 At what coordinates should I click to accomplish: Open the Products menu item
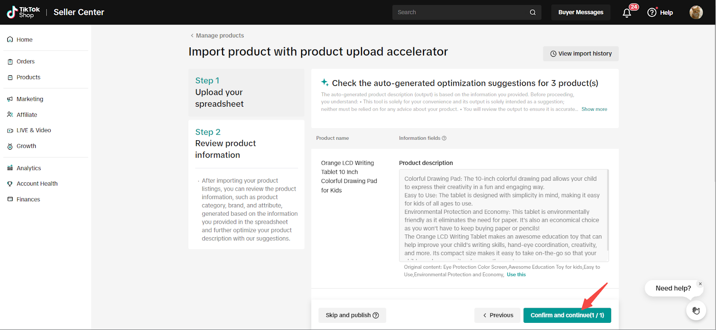tap(28, 77)
